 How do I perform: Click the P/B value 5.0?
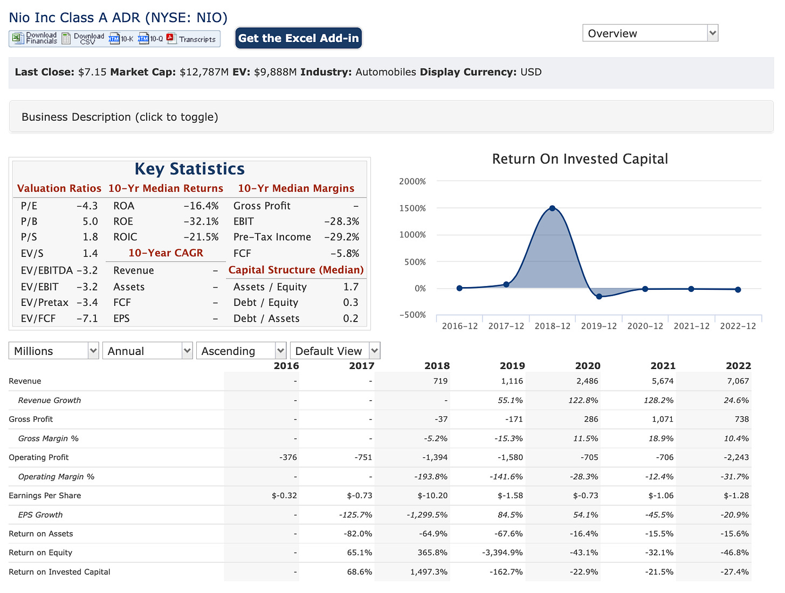coord(91,221)
